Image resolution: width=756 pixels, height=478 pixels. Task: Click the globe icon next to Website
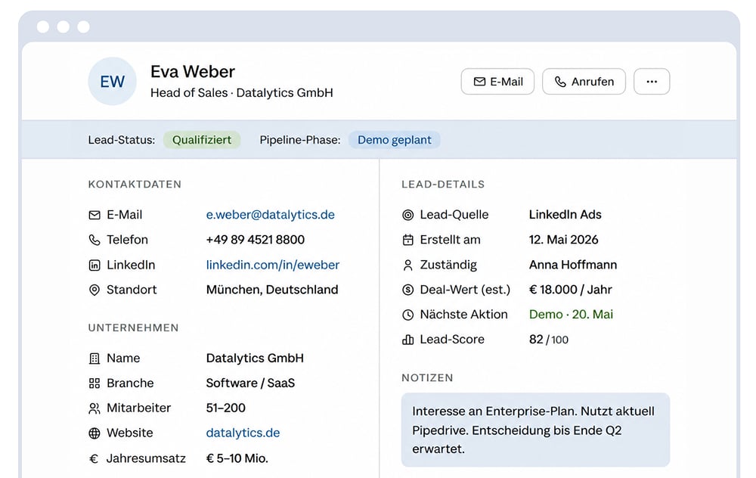coord(94,433)
